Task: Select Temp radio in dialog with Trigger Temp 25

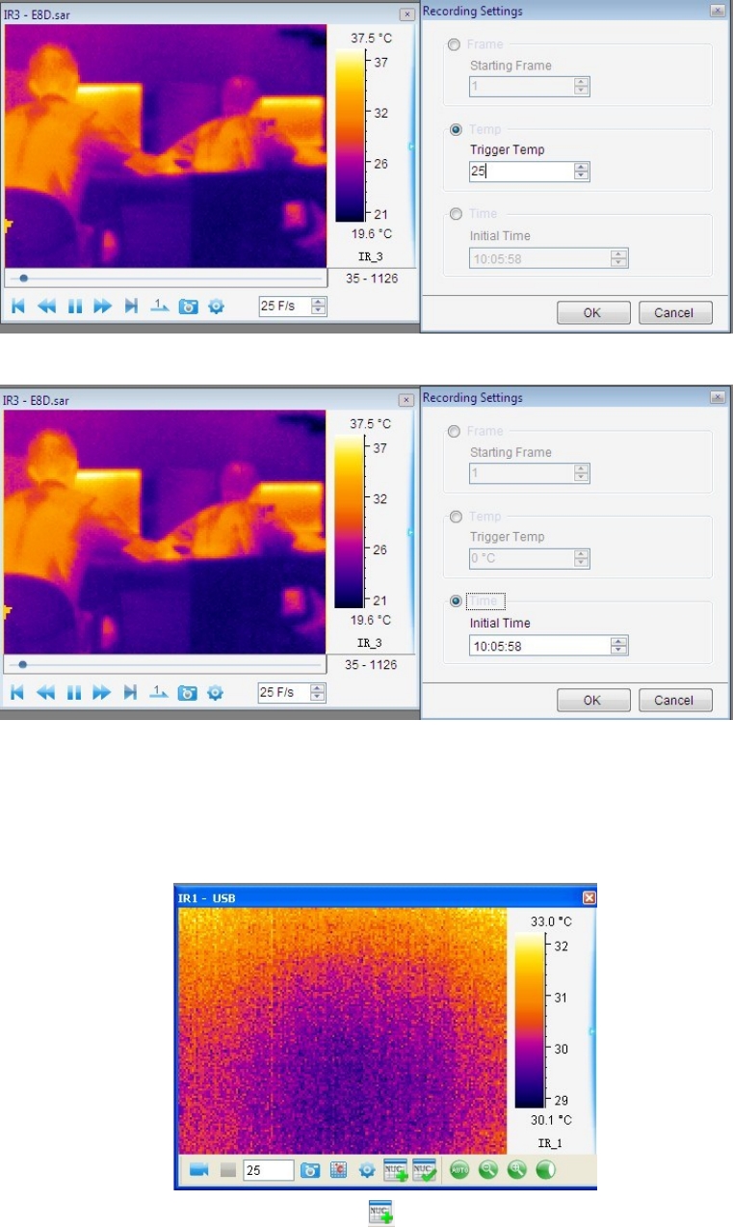Action: click(x=454, y=129)
